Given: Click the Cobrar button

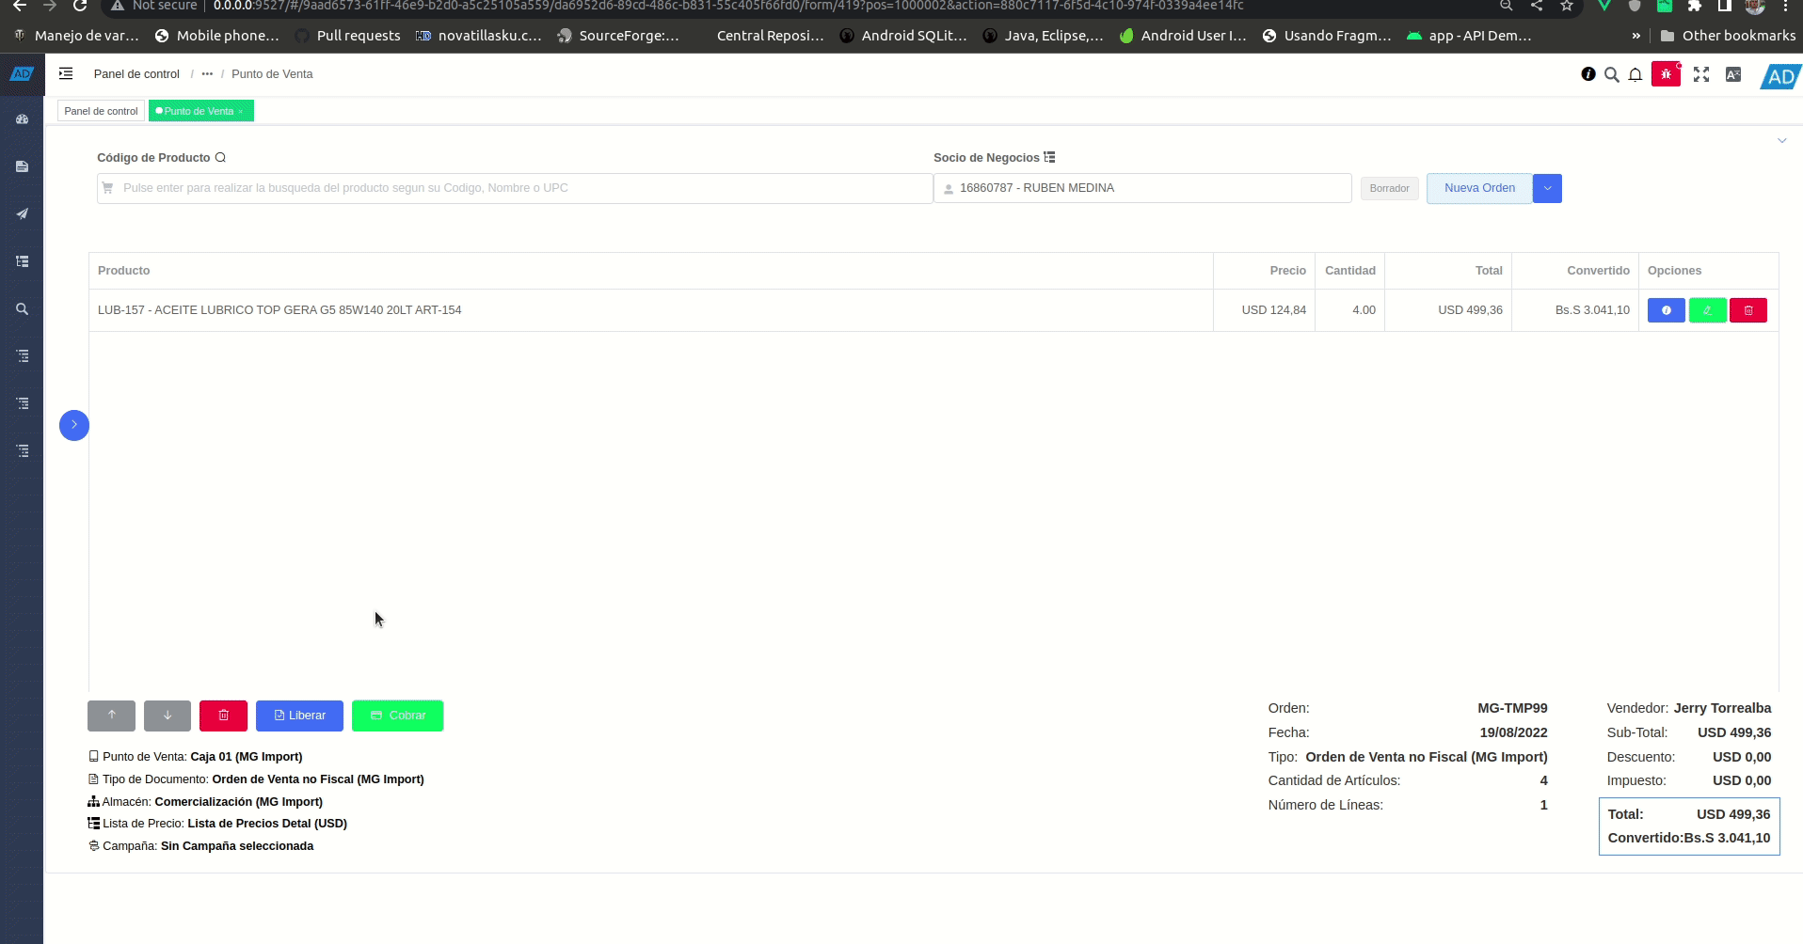Looking at the screenshot, I should coord(397,716).
